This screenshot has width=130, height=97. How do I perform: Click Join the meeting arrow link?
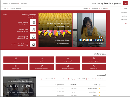click(x=63, y=43)
